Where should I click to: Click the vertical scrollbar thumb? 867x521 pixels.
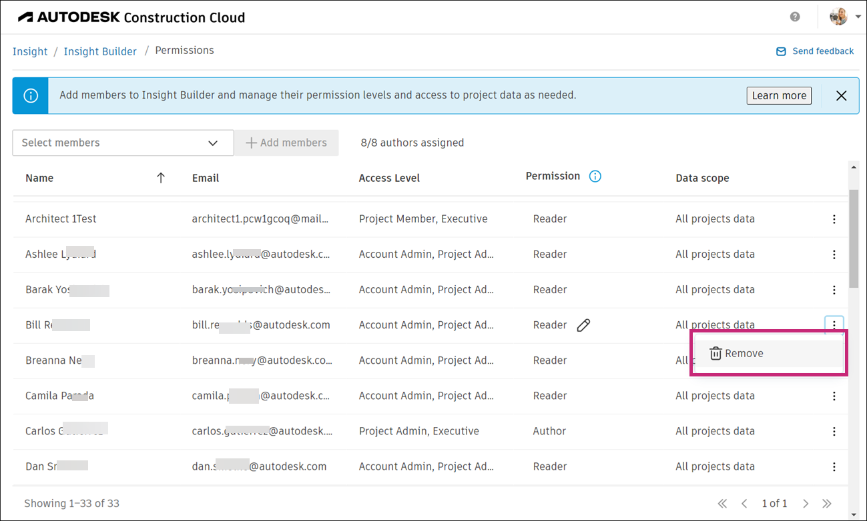tap(853, 238)
